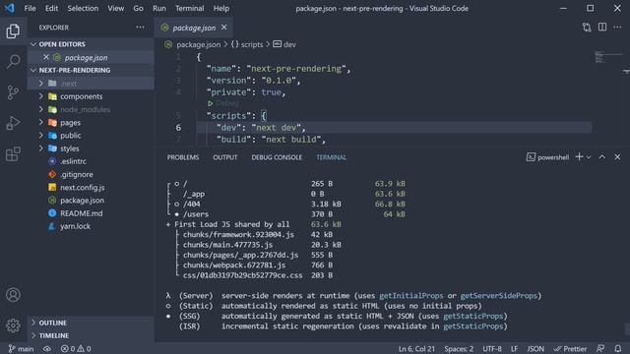The image size is (630, 354).
Task: Open the Help menu
Action: (x=220, y=9)
